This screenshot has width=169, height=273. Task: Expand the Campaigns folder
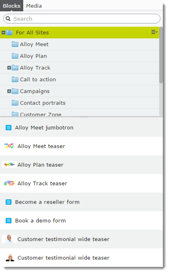coord(9,91)
